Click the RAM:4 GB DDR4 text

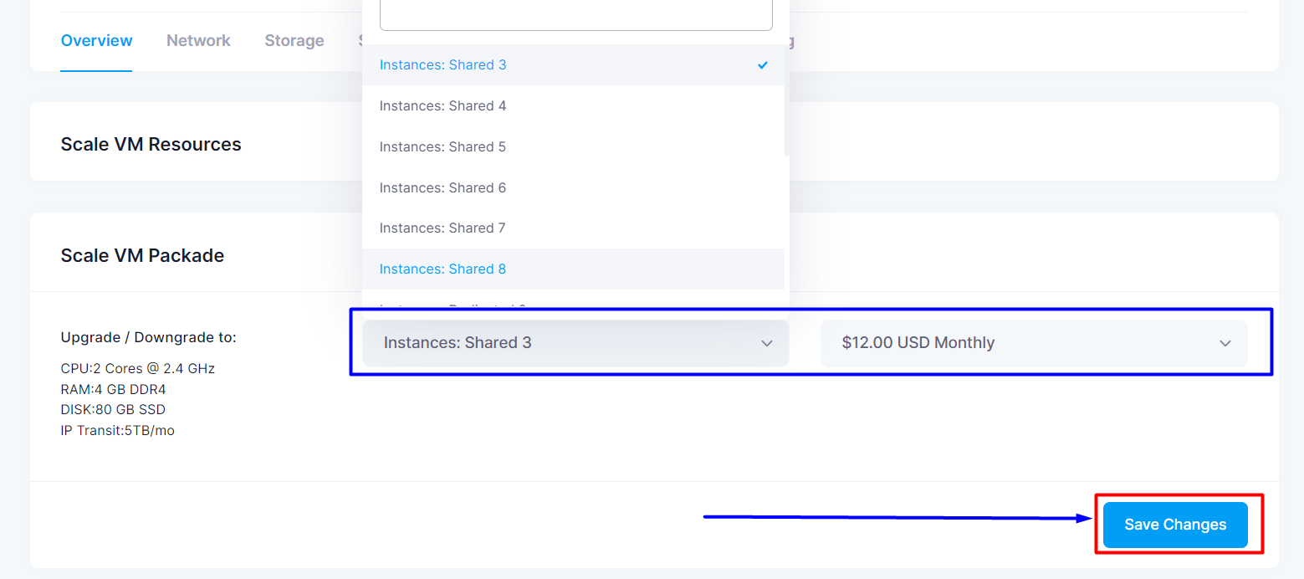114,389
